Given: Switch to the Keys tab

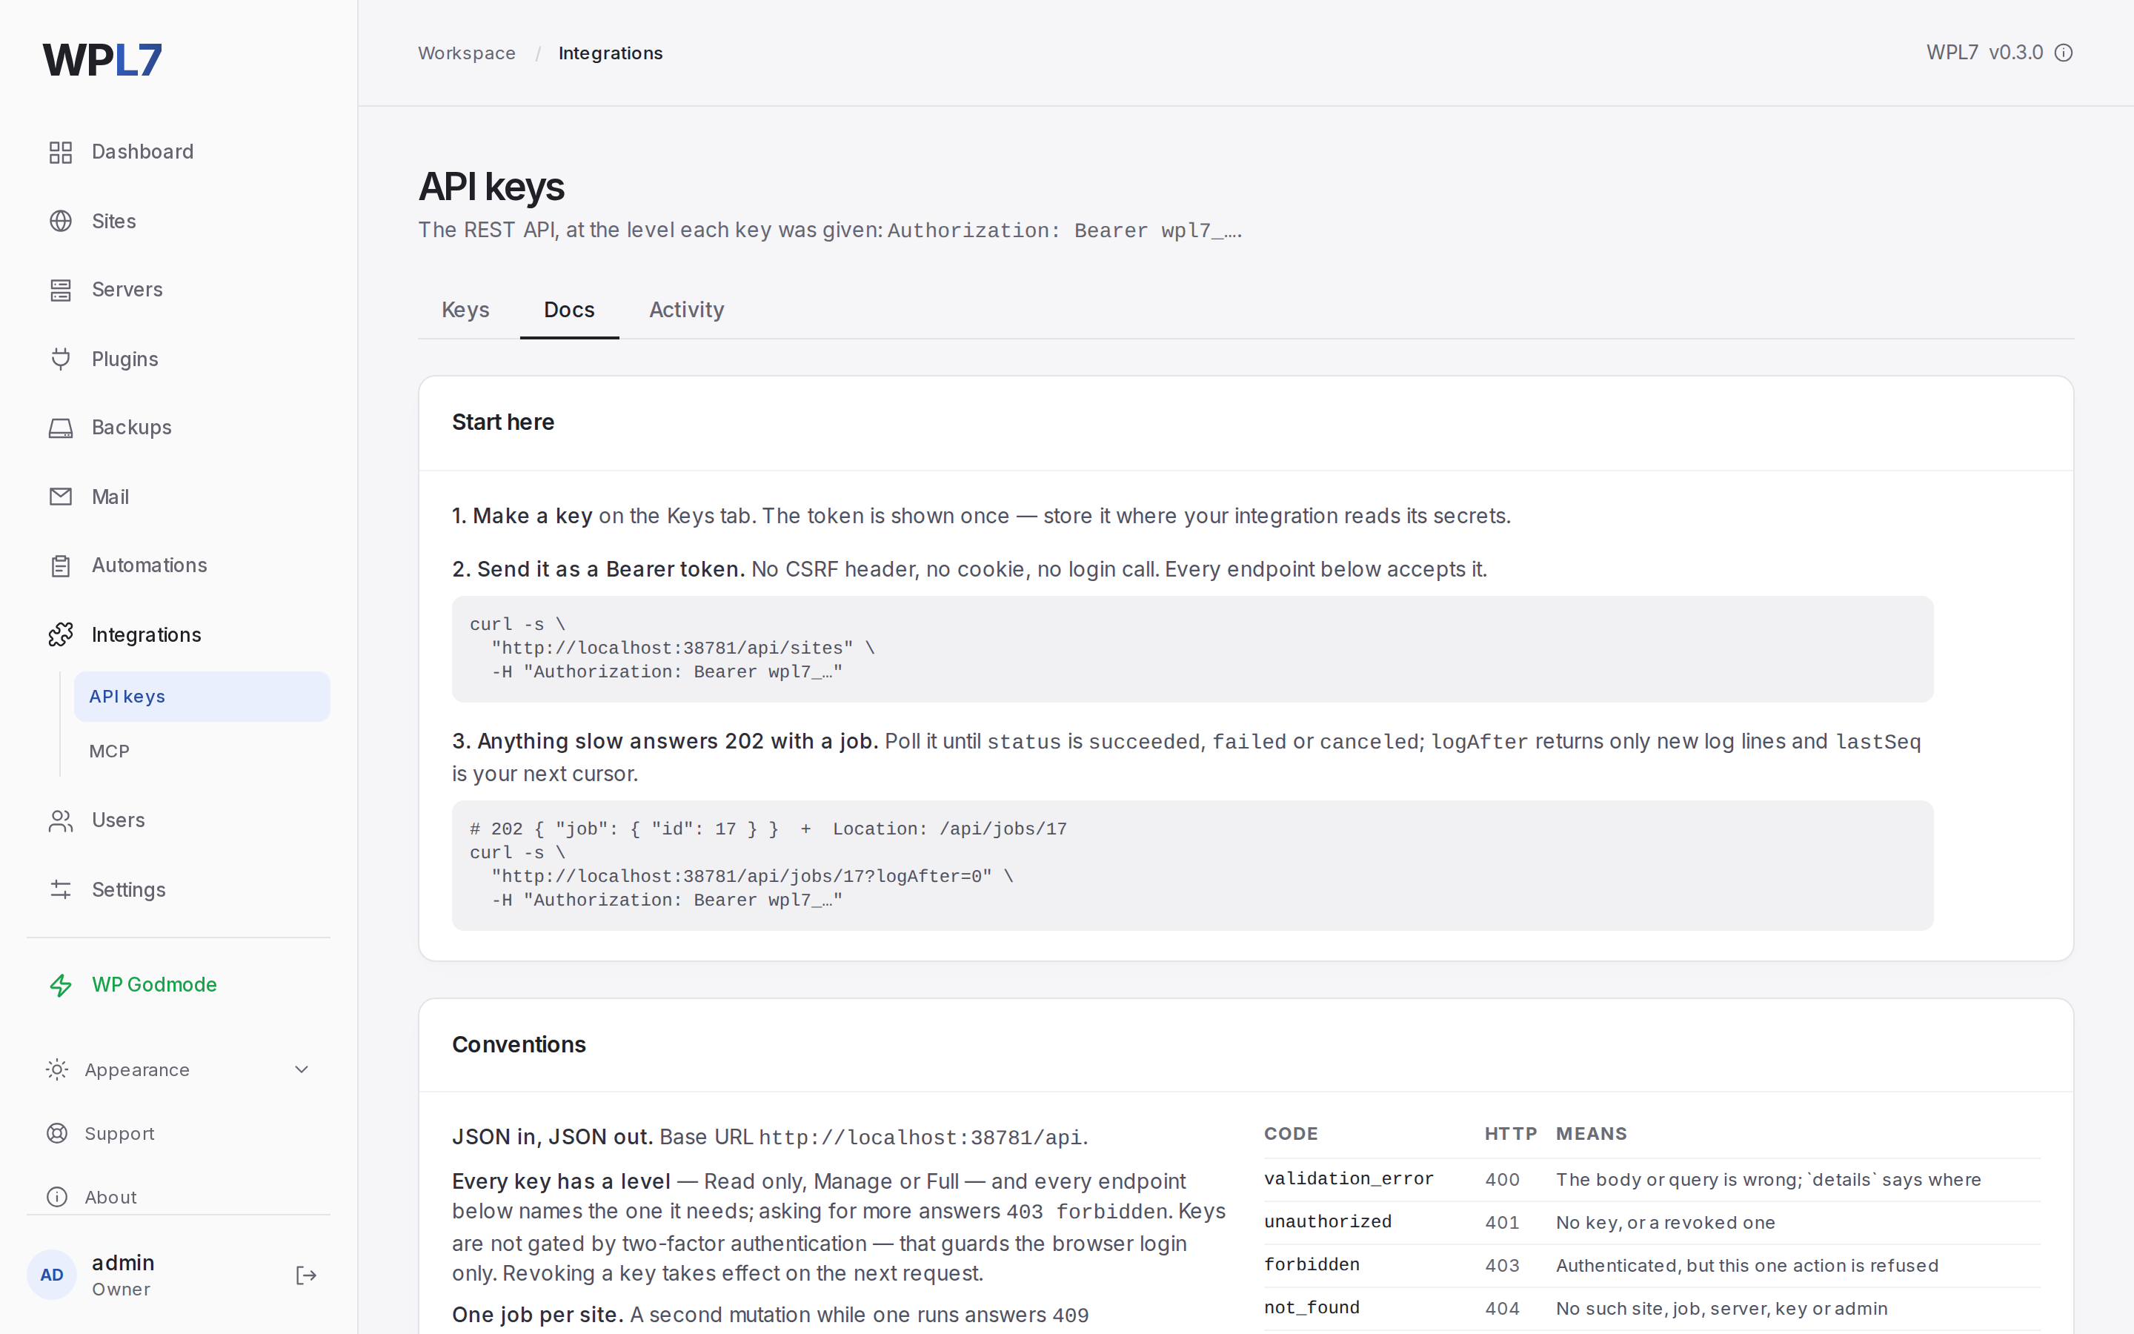Looking at the screenshot, I should 465,310.
